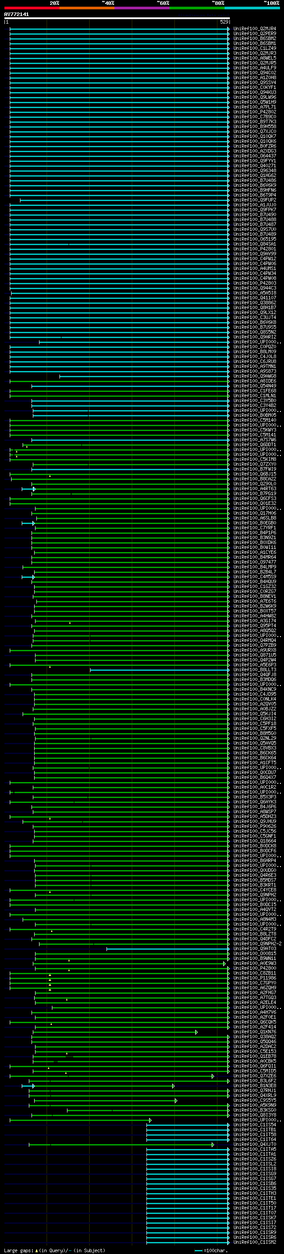This screenshot has width=284, height=1254.
Task: Click the red 20% identity legend segment
Action: 32,8
